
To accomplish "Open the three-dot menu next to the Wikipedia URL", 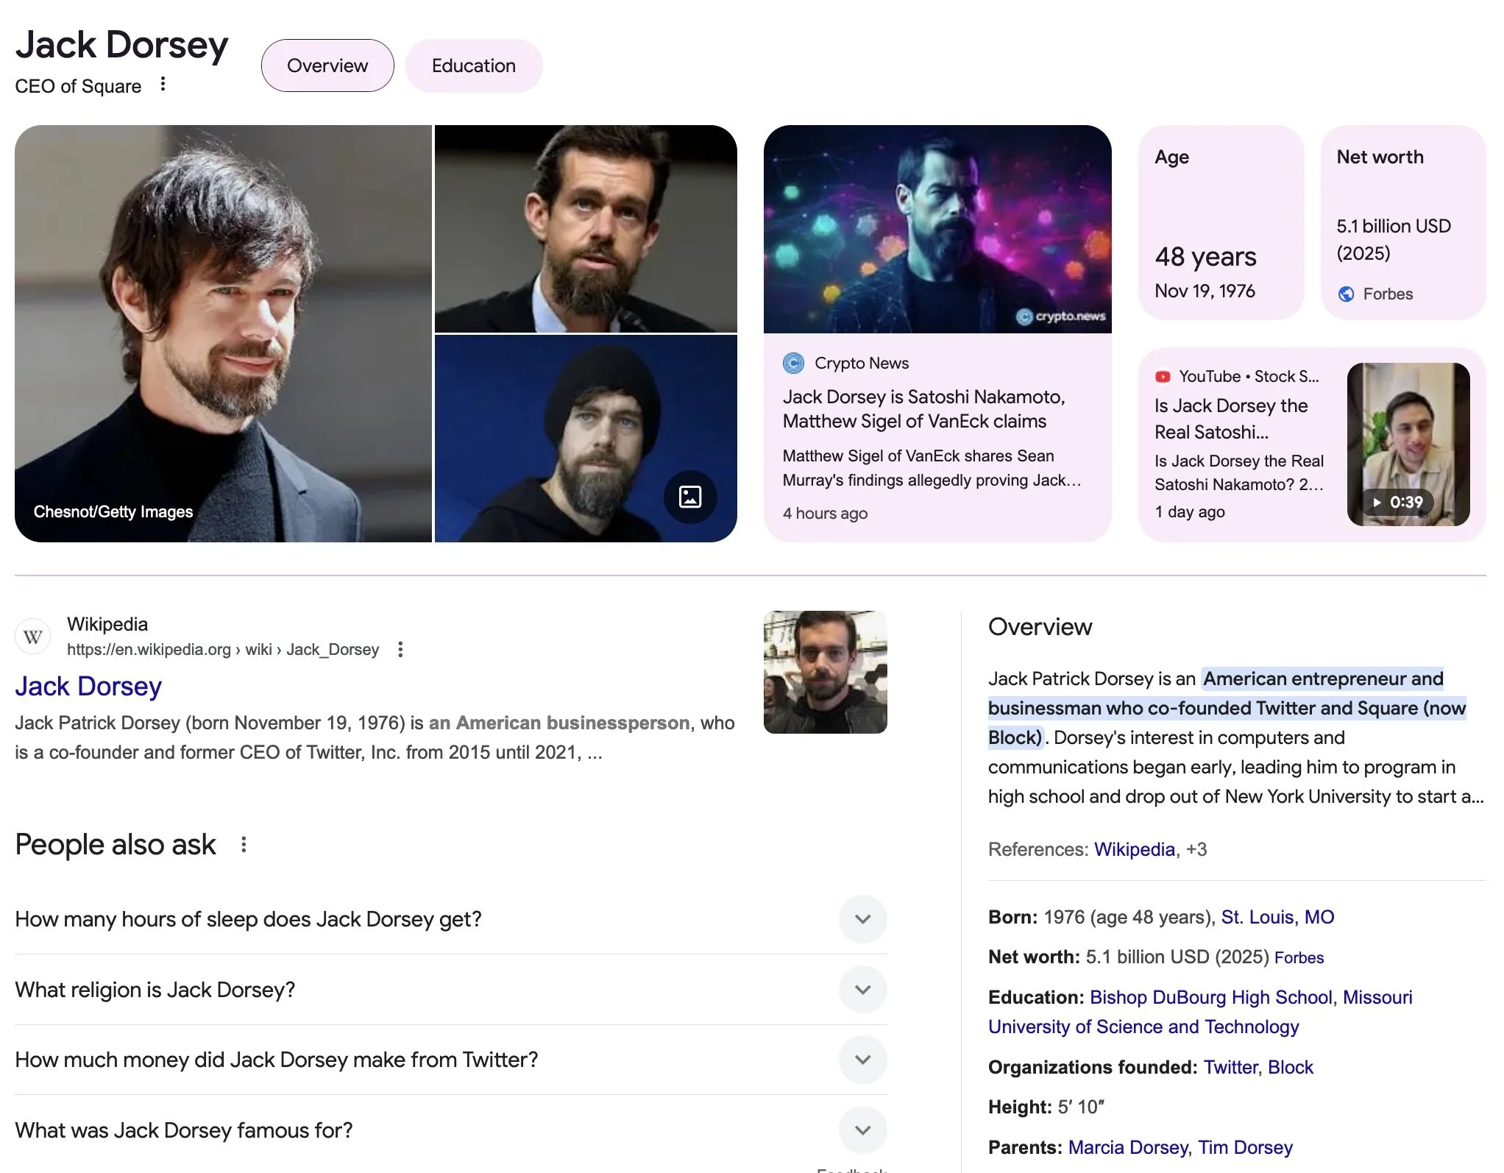I will (x=400, y=649).
